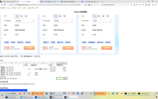This screenshot has width=158, height=99.
Task: Open the 8C64G CPU memory dropdown
Action: (63, 21)
